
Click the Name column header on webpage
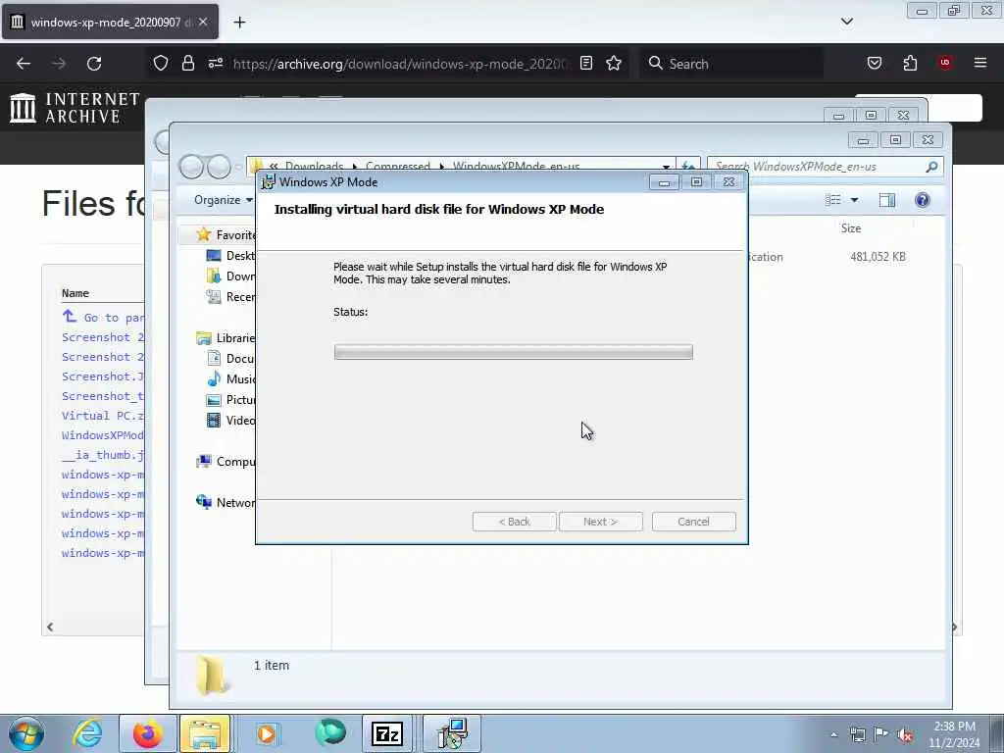(75, 293)
